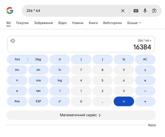Click the cos function key
The height and width of the screenshot is (137, 165).
coord(38,80)
